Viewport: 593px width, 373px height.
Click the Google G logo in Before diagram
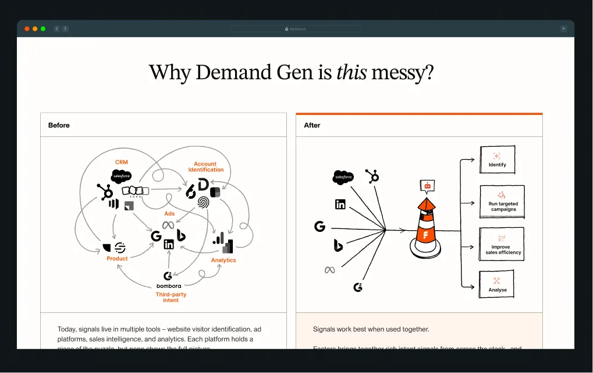pos(156,236)
